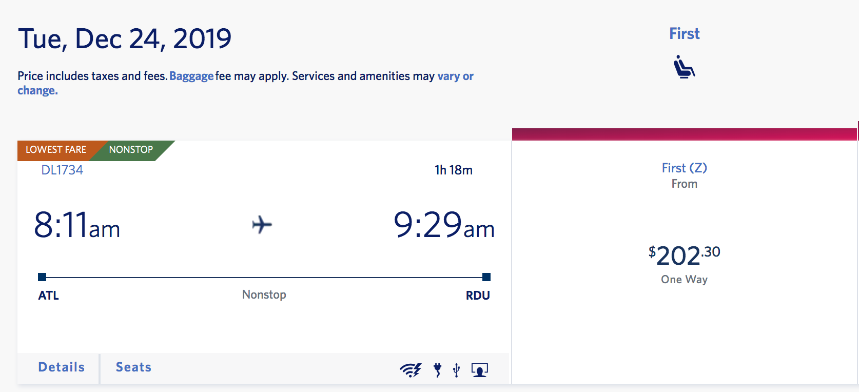Viewport: 859px width, 392px height.
Task: Click the Wi-Fi amenity icon
Action: (x=411, y=369)
